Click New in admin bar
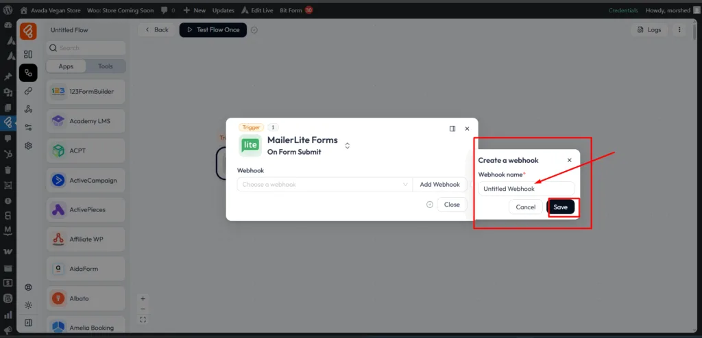702x338 pixels. [x=195, y=10]
